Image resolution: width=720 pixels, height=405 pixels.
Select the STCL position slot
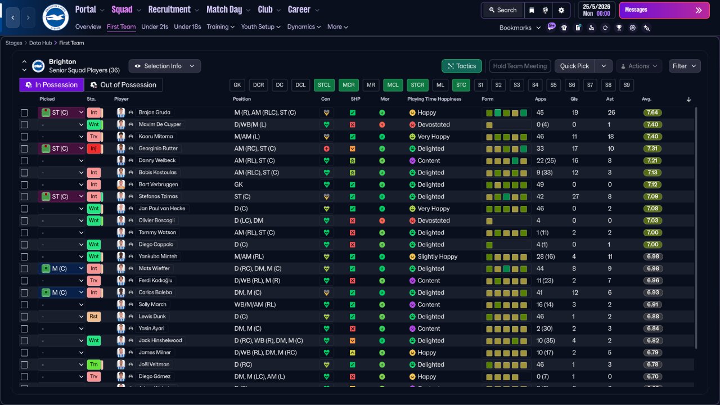(325, 85)
